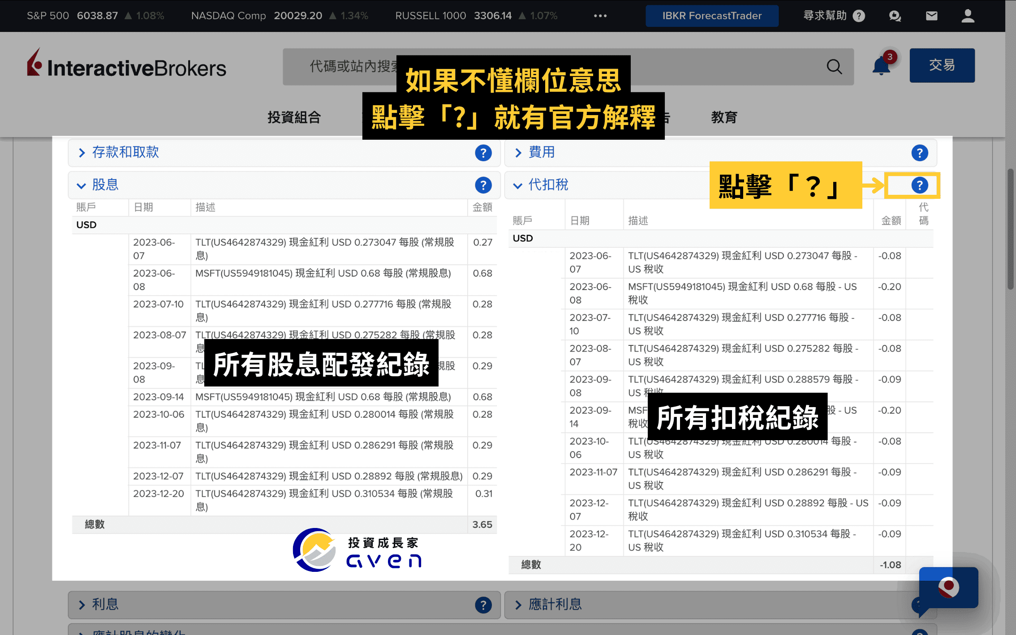Click the S&P 500 ticker quote
Viewport: 1016px width, 635px height.
(x=95, y=16)
